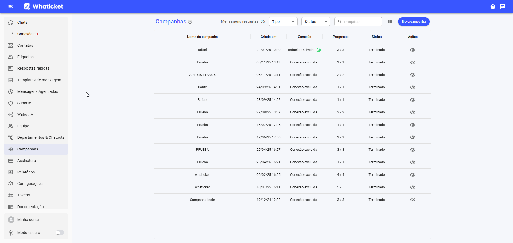
Task: Click the Whaticket logo
Action: (44, 6)
